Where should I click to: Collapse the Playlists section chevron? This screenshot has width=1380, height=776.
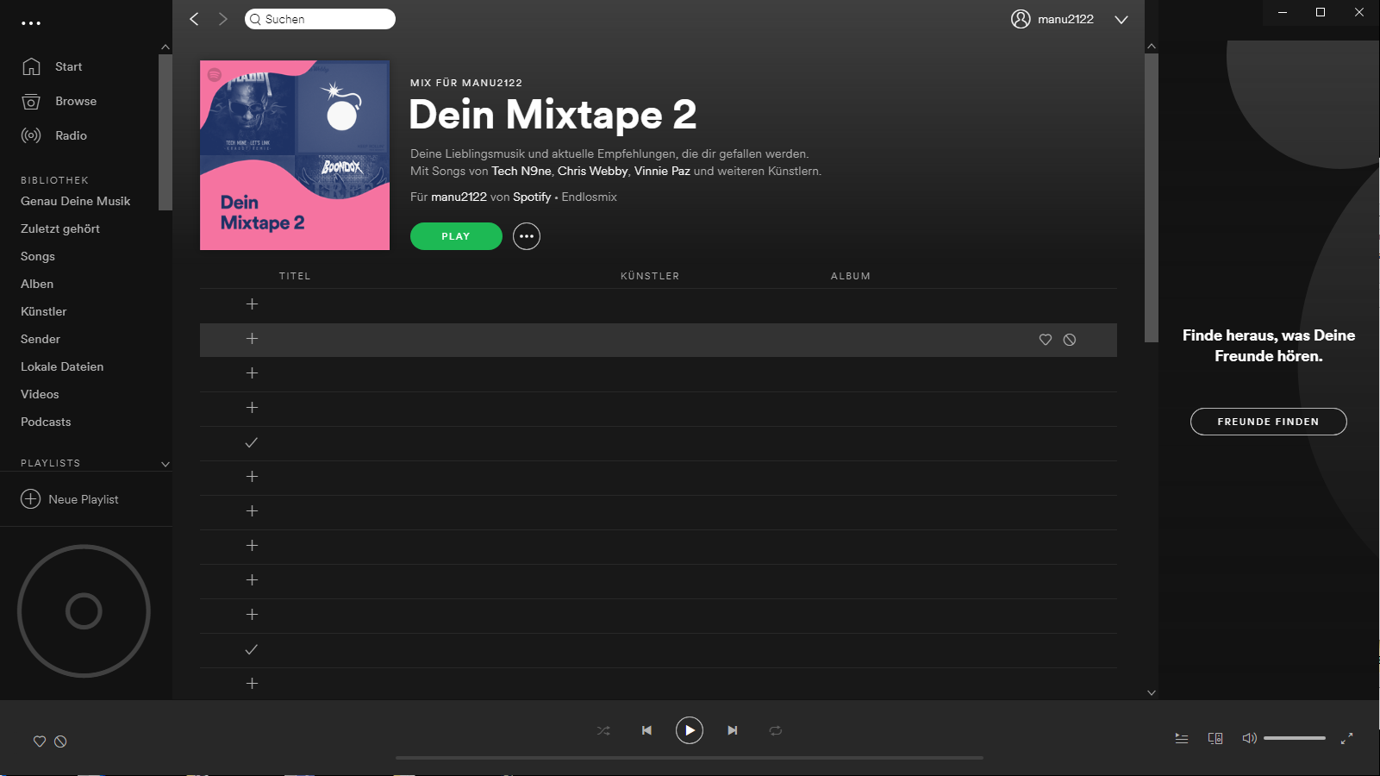165,464
